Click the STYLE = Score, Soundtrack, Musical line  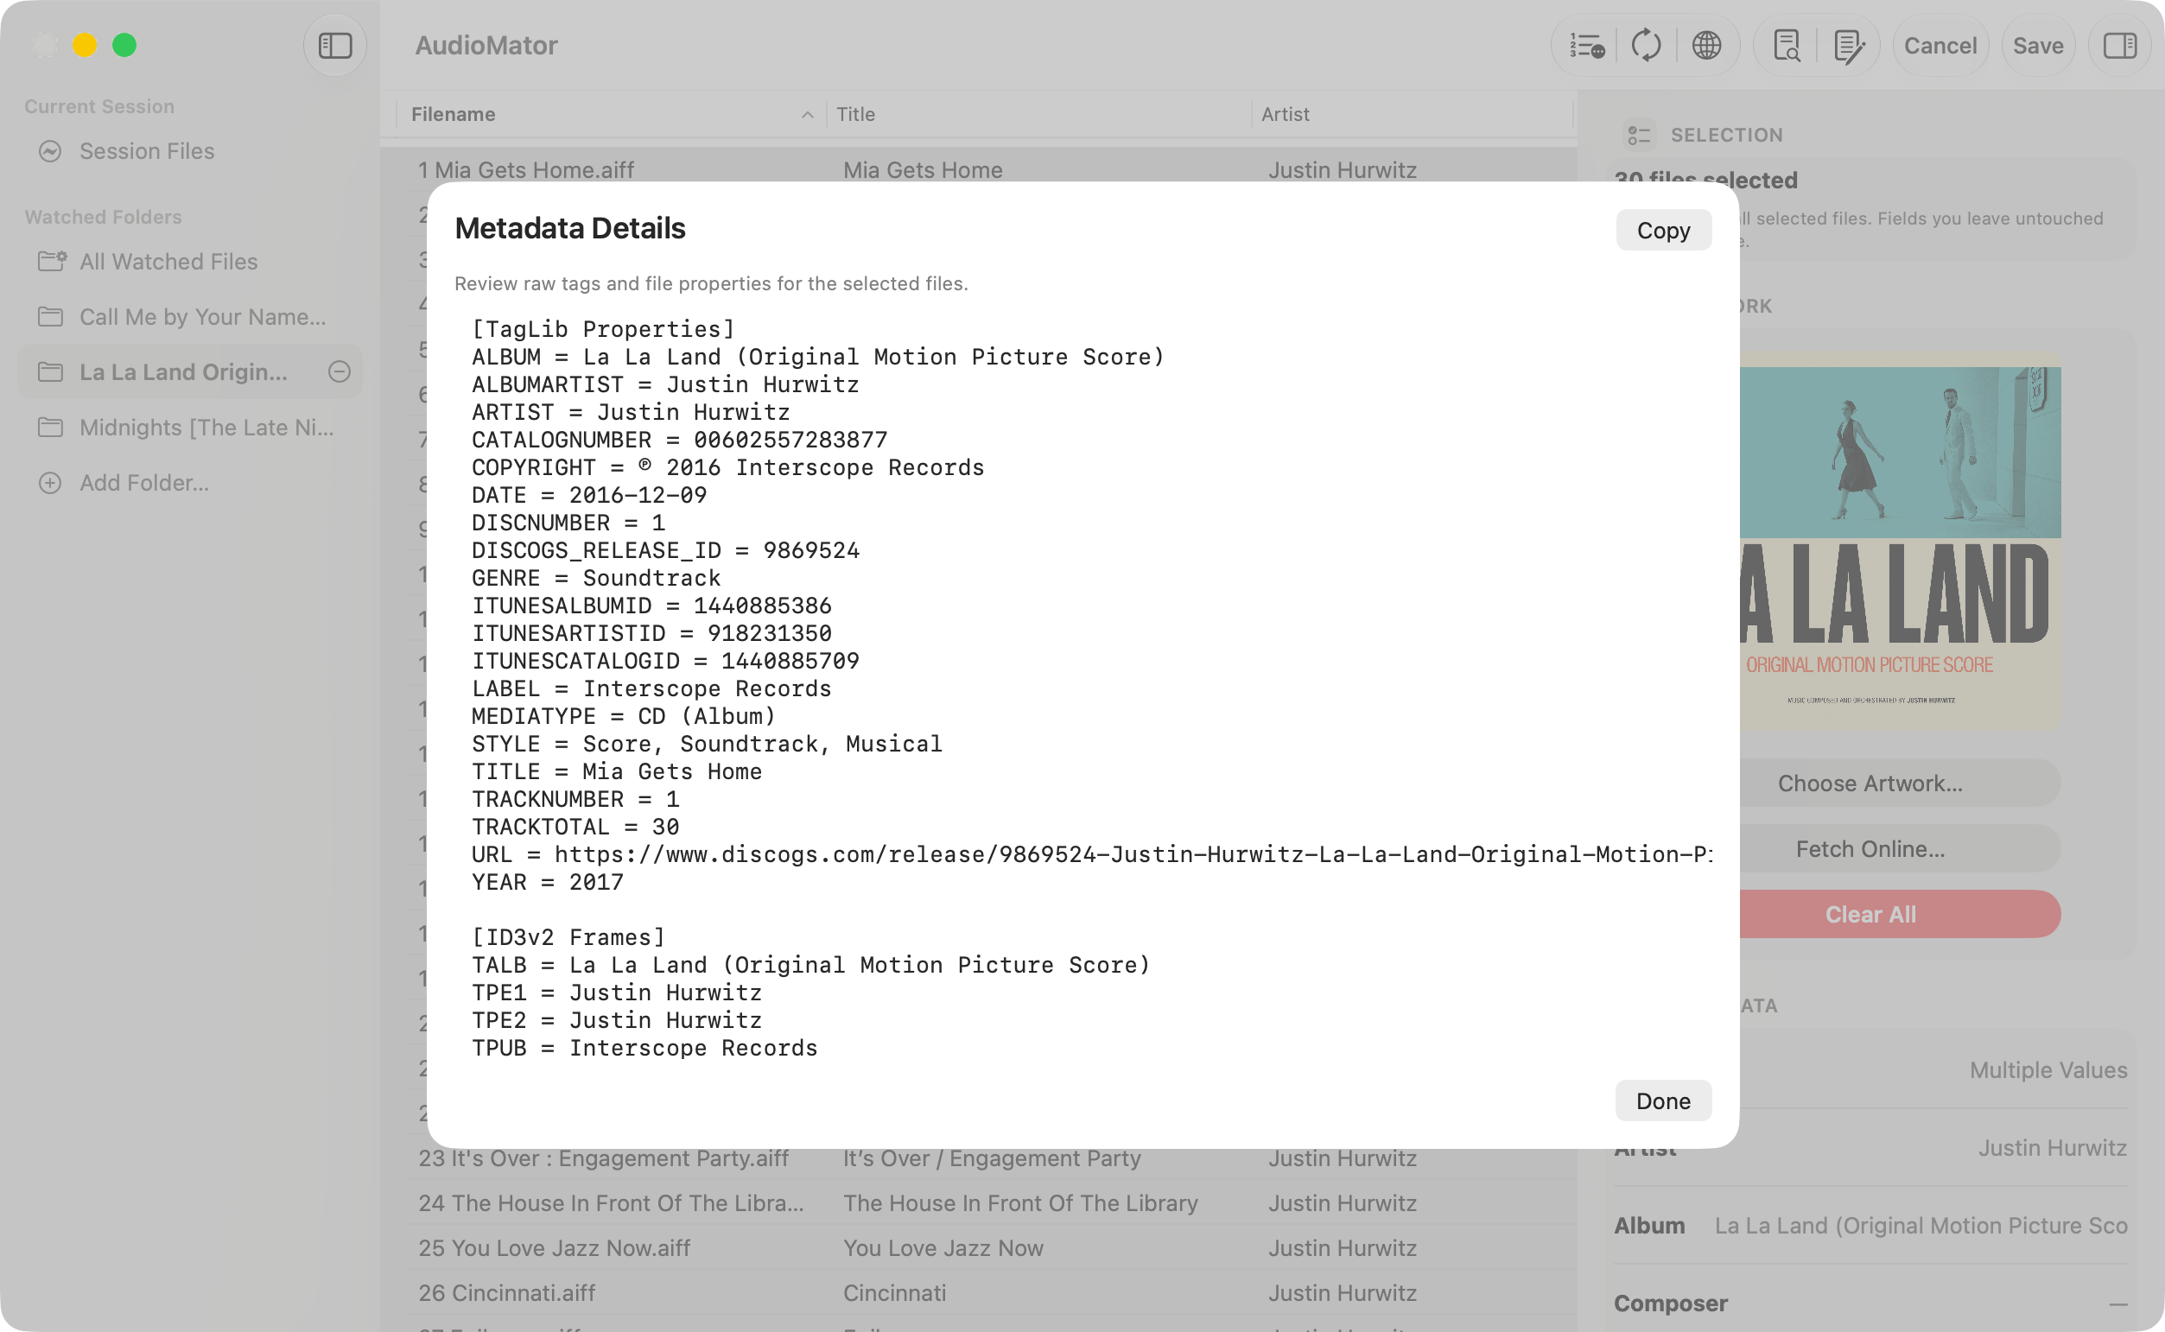707,743
